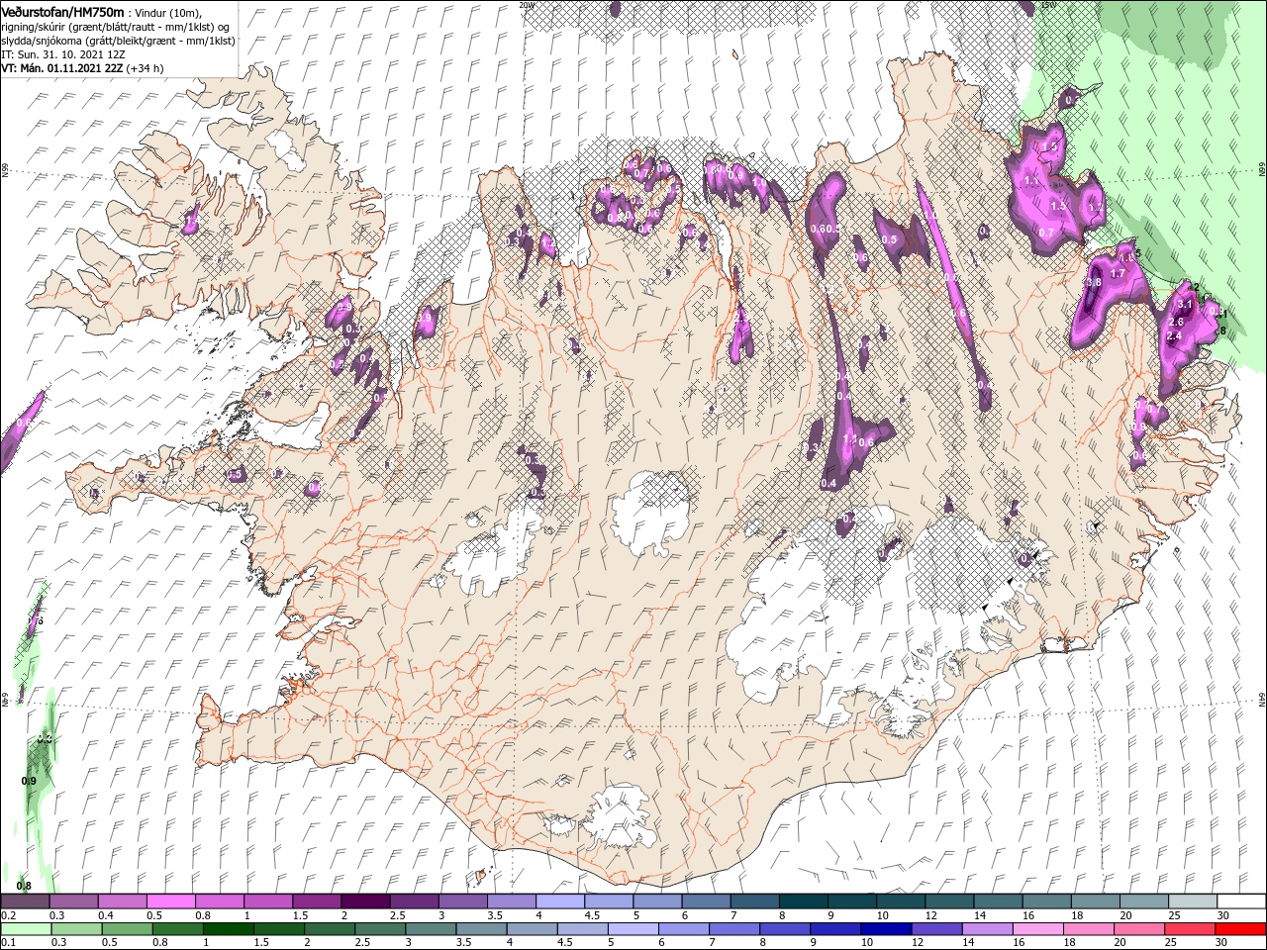Pick top-row white swatch after 30
Image resolution: width=1267 pixels, height=950 pixels.
[1240, 902]
